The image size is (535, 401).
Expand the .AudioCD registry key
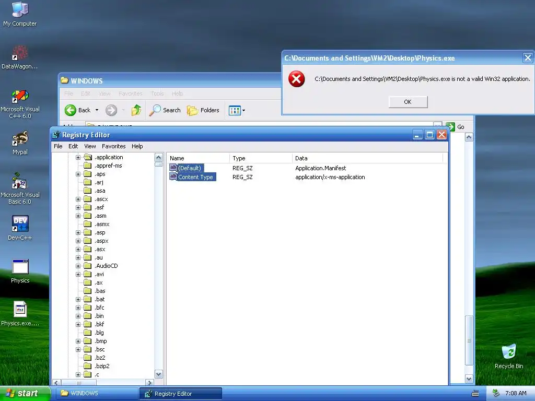click(78, 266)
